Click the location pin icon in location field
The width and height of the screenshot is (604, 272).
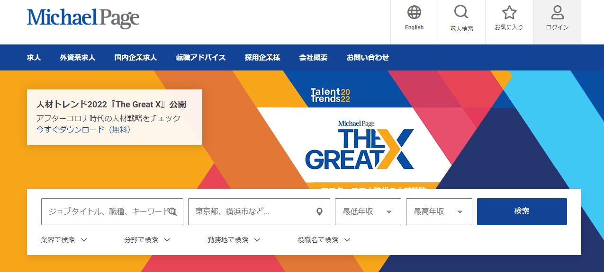click(320, 212)
